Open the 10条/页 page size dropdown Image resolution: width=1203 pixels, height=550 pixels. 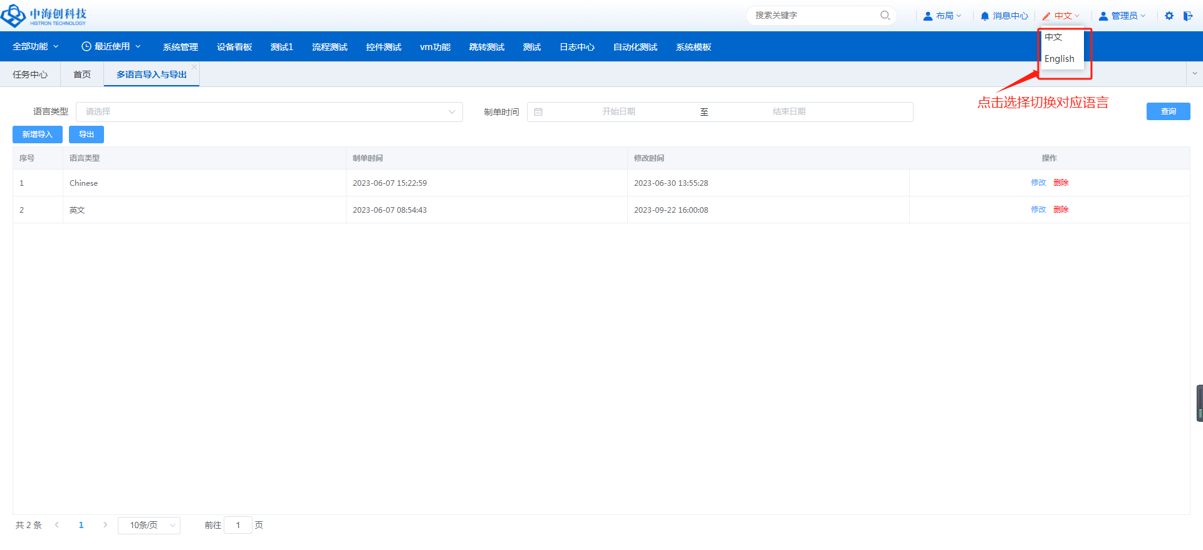click(149, 526)
